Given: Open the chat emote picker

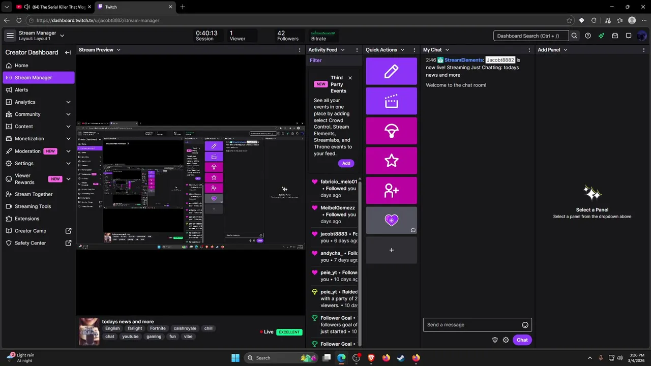Looking at the screenshot, I should click(525, 325).
